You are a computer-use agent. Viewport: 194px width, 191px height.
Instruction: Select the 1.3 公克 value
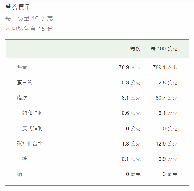point(131,144)
